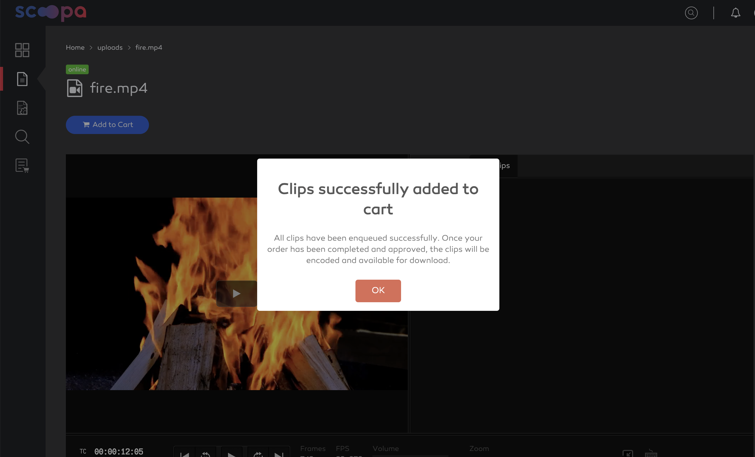The image size is (755, 457).
Task: Open the orders cart list icon in sidebar
Action: click(22, 165)
